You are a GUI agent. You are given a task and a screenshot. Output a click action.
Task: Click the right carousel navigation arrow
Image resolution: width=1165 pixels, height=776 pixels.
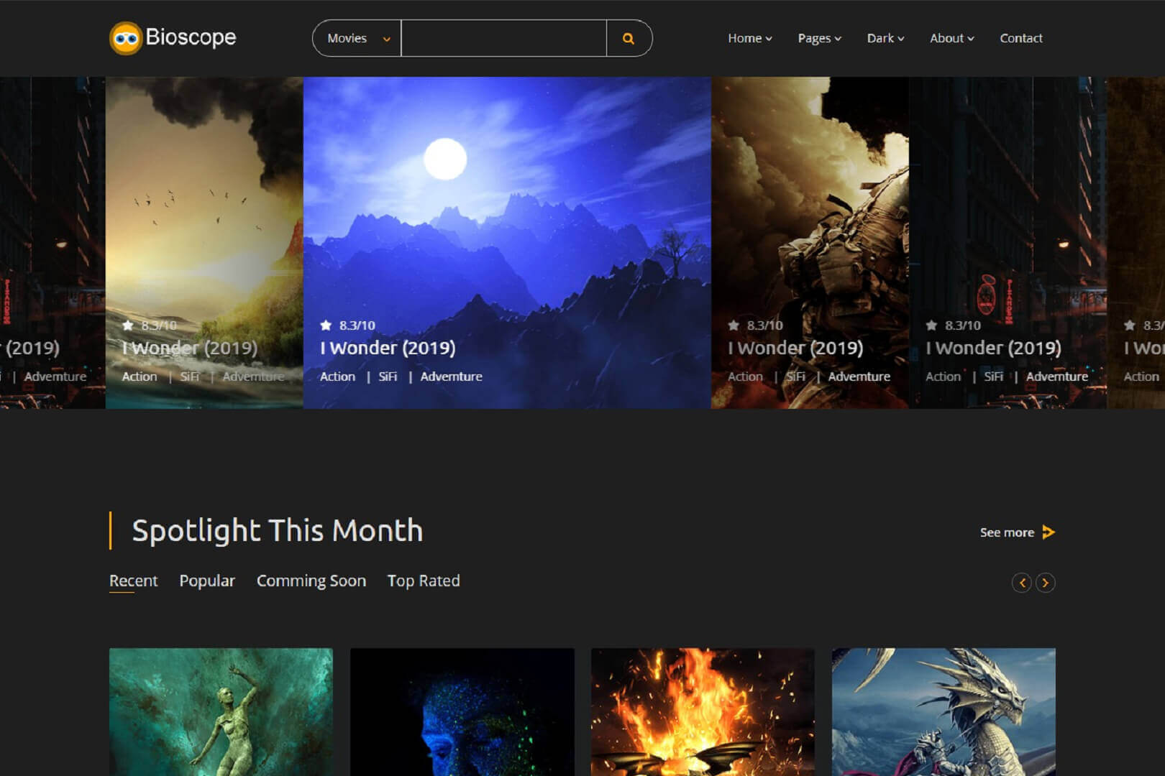tap(1046, 583)
